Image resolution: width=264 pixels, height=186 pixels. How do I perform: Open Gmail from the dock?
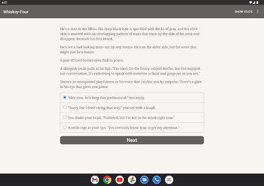coord(95,180)
